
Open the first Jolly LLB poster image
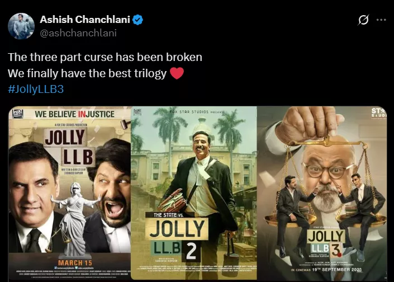pyautogui.click(x=70, y=193)
